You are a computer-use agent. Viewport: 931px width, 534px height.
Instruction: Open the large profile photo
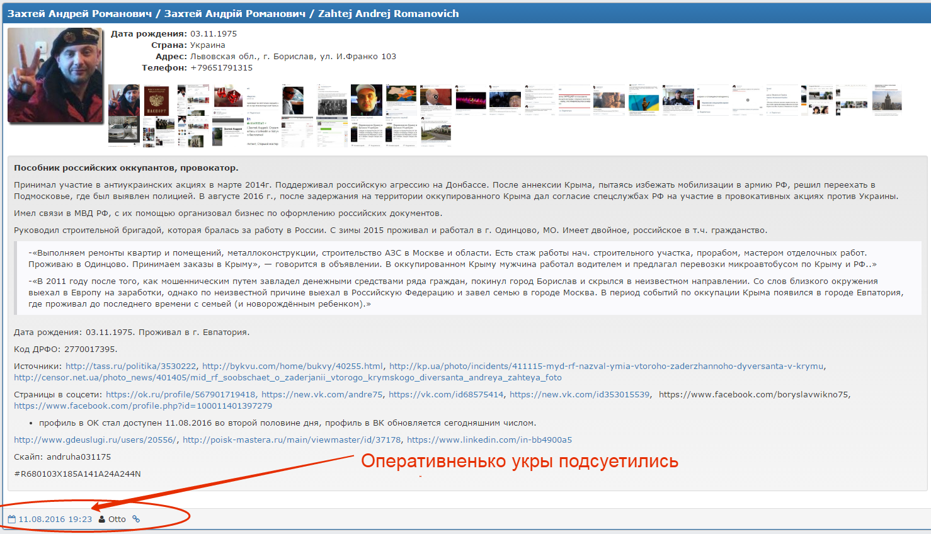tap(55, 75)
